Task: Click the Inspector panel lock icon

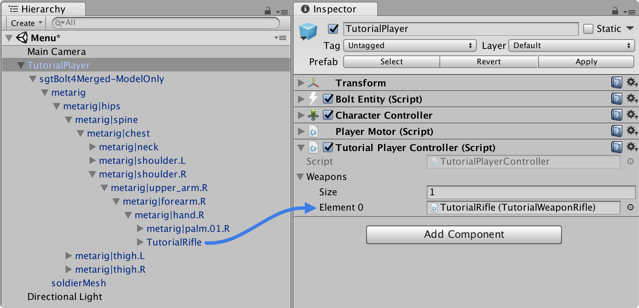Action: coord(615,11)
